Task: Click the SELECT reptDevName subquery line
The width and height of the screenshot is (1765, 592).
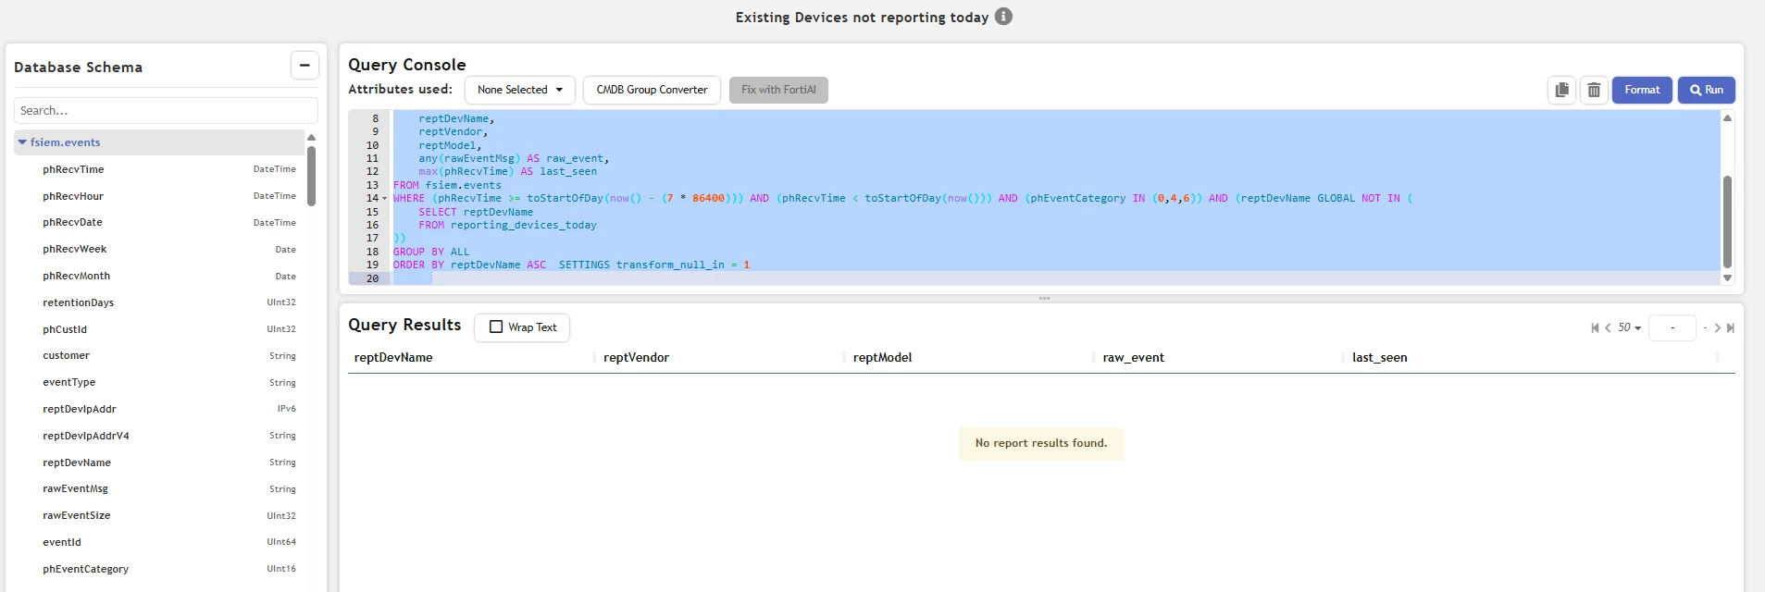Action: click(476, 212)
